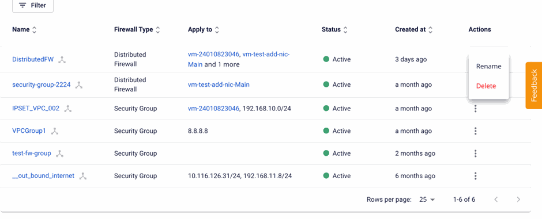Click the "6 months ago" created value
Viewport: 542px width, 219px height.
coord(415,176)
